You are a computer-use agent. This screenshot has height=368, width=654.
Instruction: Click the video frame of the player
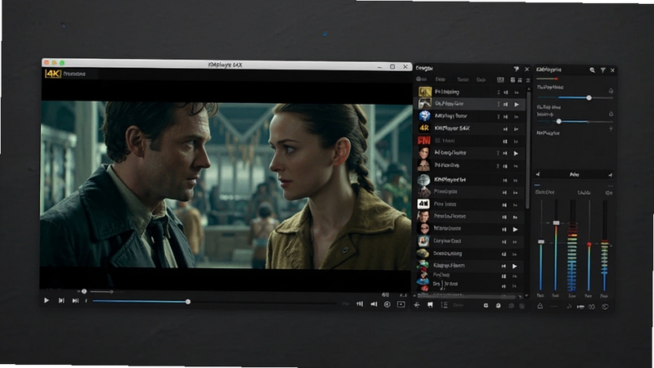click(x=226, y=186)
